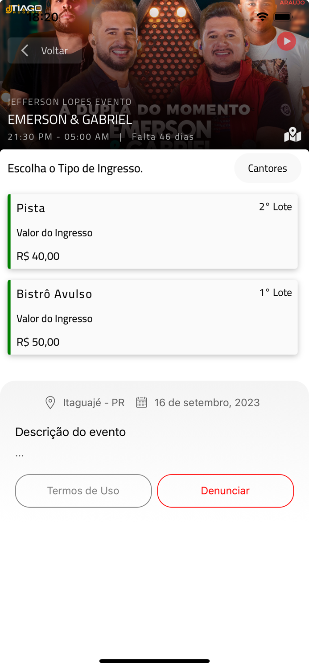Tap the location pin icon beside Itaguajé
Screen dimensions: 309x669
coord(50,402)
